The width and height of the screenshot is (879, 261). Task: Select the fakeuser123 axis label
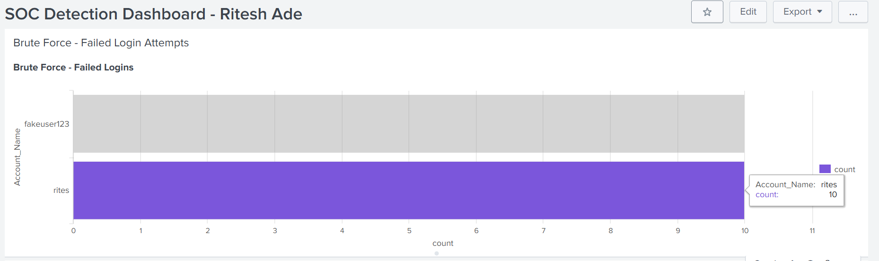(x=47, y=124)
